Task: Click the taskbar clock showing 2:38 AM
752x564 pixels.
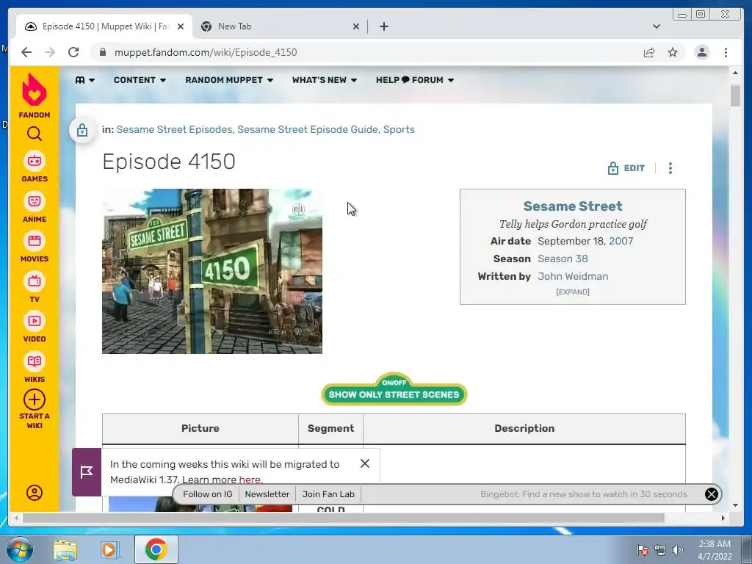Action: pos(715,549)
